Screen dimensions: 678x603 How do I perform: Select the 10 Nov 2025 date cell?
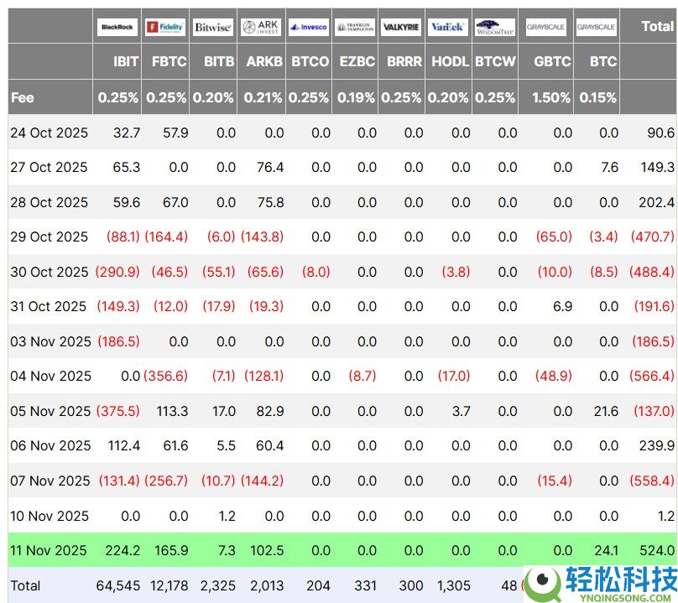click(x=50, y=516)
